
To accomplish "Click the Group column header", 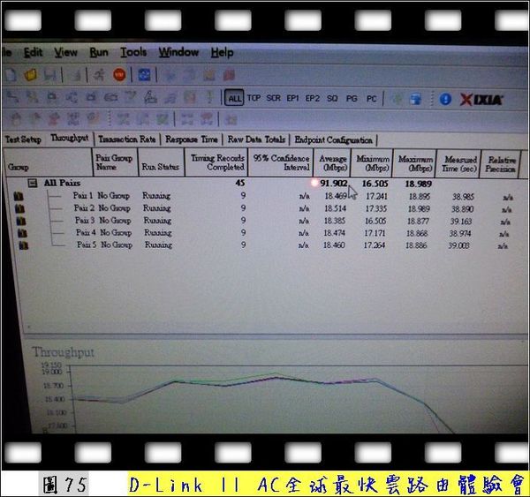I will (x=48, y=162).
